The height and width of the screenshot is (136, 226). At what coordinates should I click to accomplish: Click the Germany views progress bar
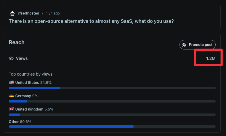point(112,101)
